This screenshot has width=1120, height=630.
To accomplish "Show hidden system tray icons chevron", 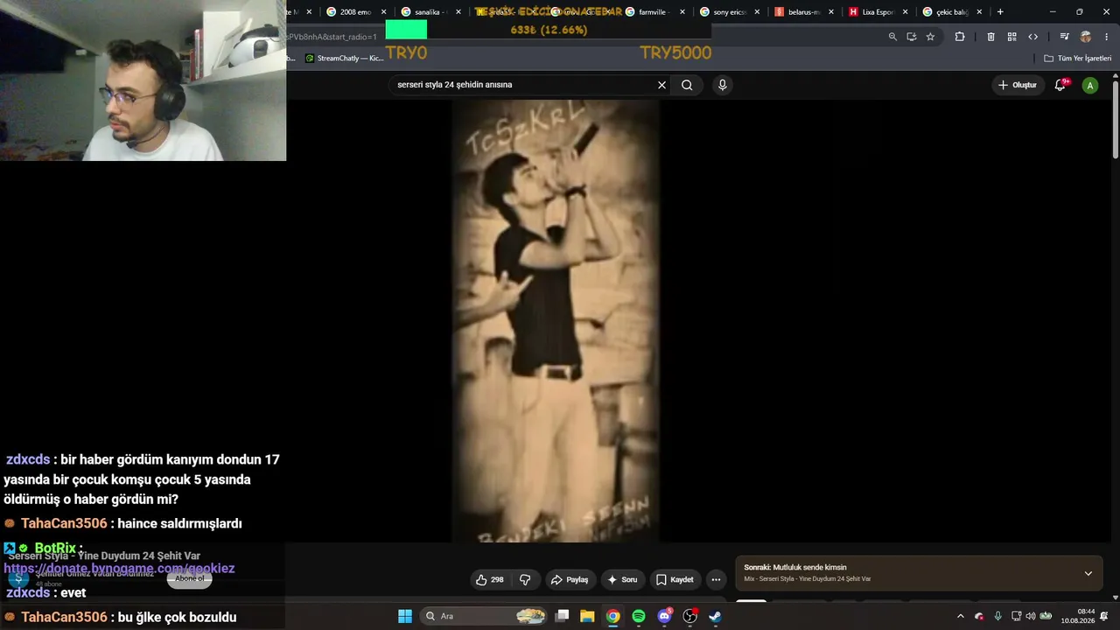I will point(960,616).
